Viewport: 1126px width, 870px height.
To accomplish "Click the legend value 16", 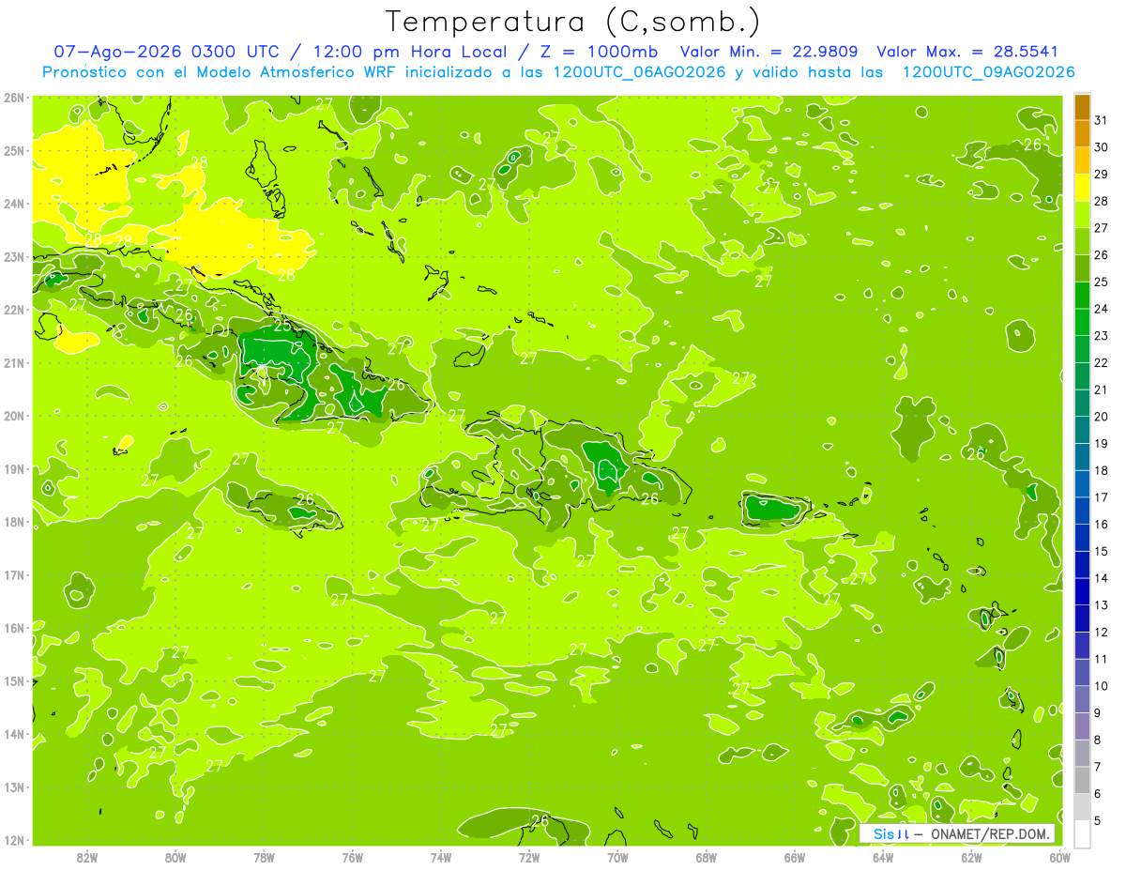I will pyautogui.click(x=1102, y=525).
